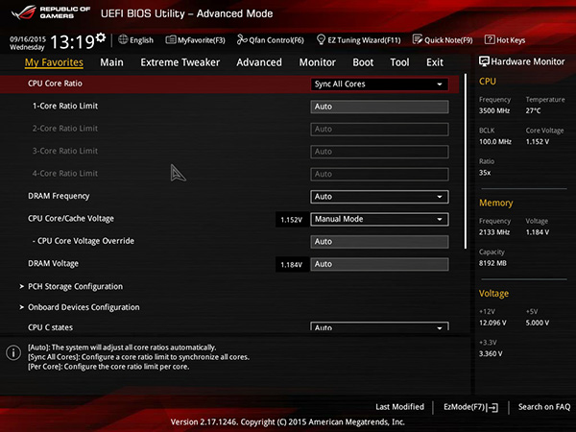Open the CPU C states dropdown
This screenshot has height=432, width=576.
[x=379, y=326]
